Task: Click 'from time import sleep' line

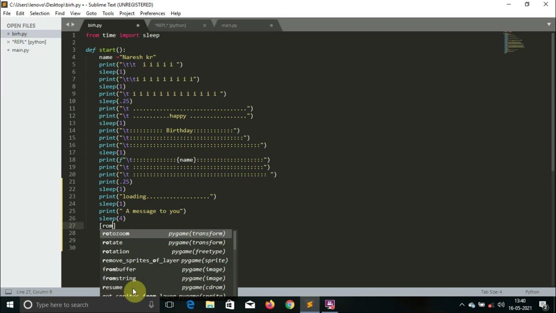Action: [x=122, y=35]
